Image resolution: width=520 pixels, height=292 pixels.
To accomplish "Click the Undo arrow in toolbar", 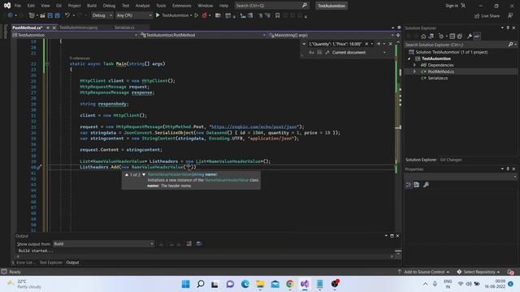I will [x=67, y=15].
